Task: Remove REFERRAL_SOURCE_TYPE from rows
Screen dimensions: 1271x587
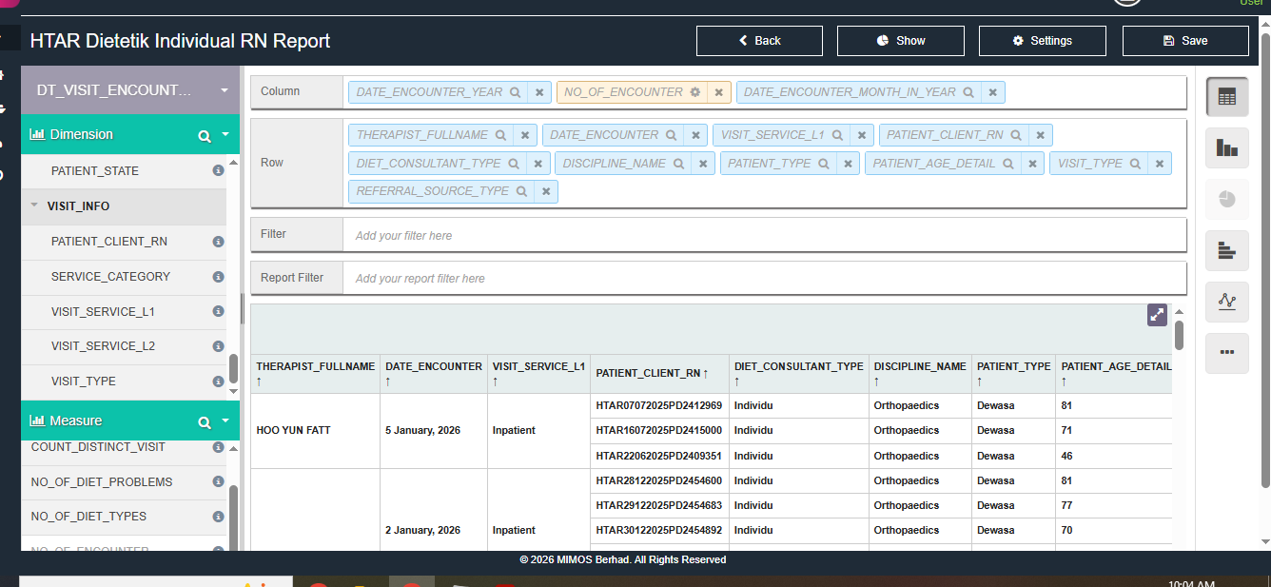Action: click(546, 191)
